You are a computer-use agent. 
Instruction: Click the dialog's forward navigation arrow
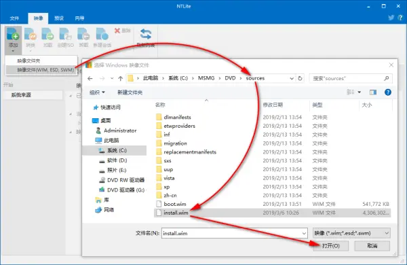click(102, 78)
